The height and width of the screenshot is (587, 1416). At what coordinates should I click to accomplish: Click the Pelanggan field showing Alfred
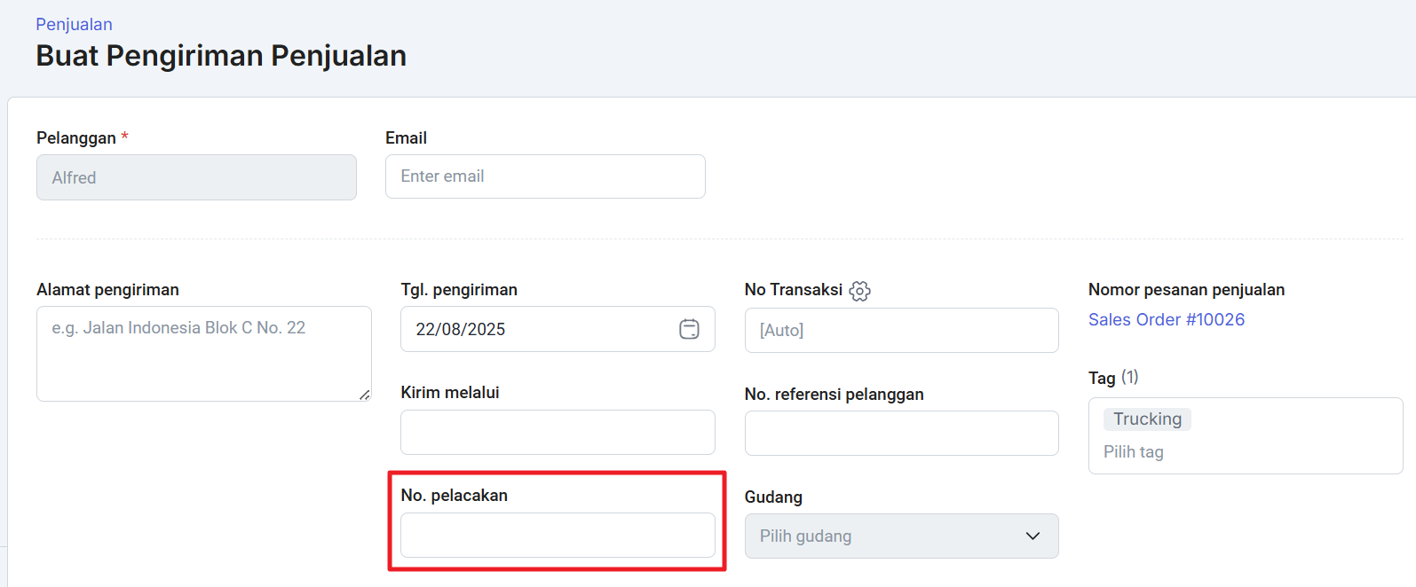tap(196, 177)
